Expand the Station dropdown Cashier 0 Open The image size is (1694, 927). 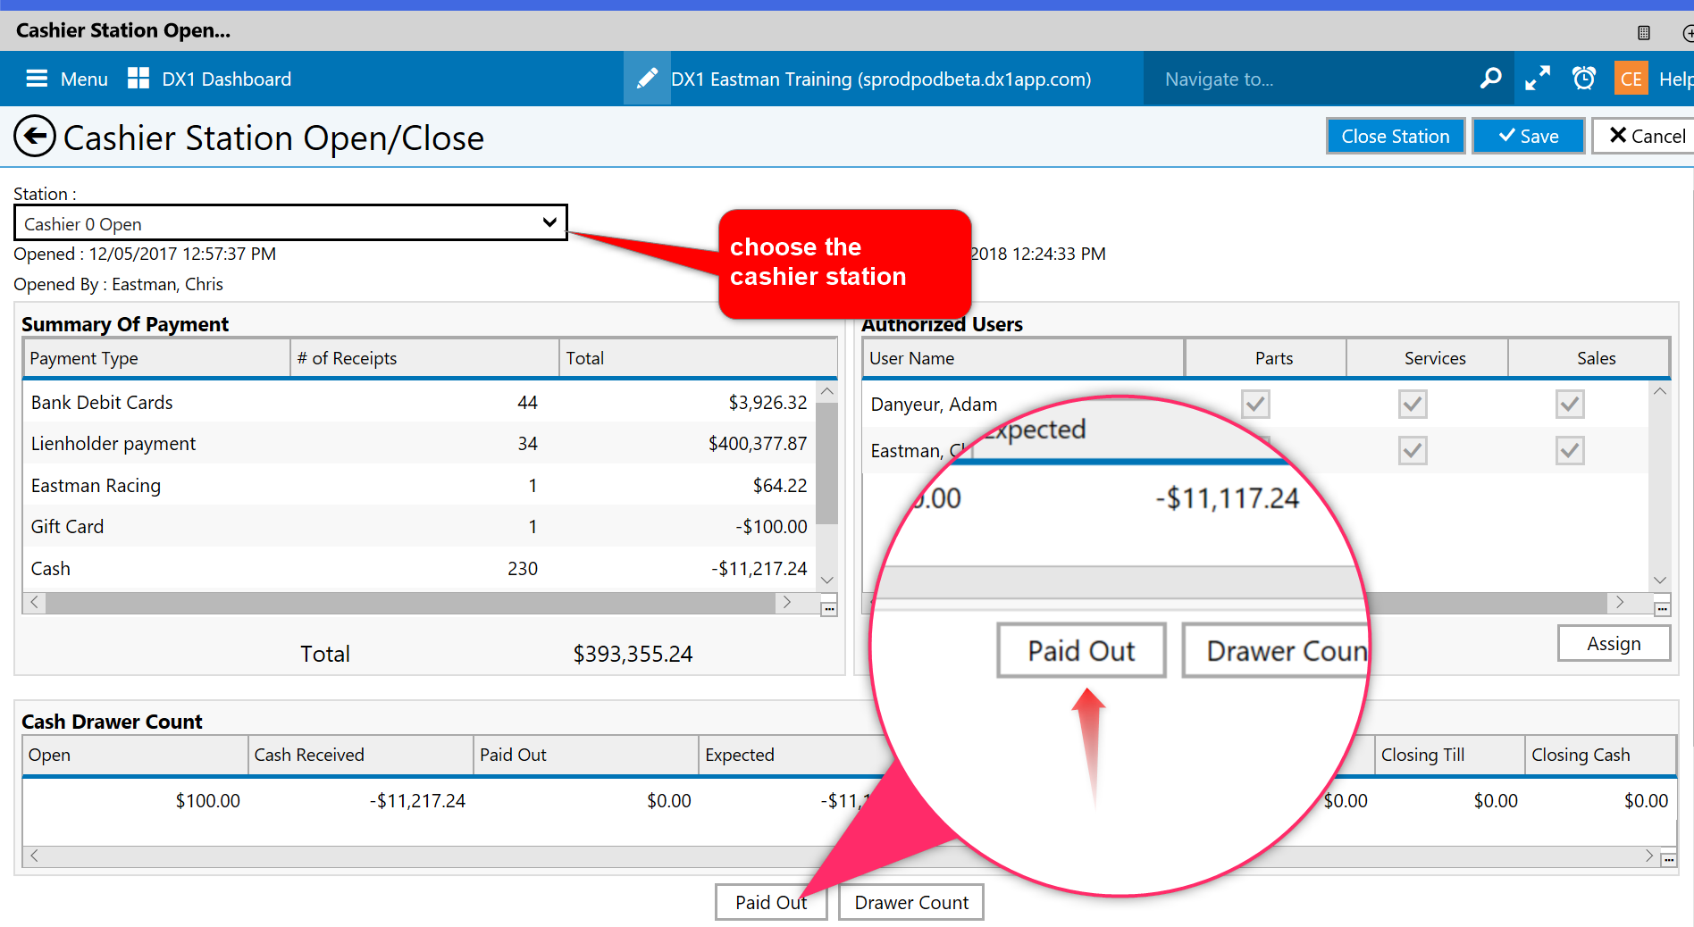coord(290,223)
